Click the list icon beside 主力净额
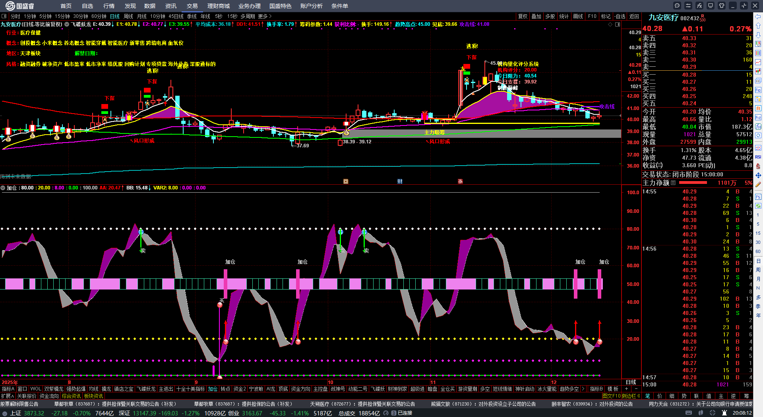Viewport: 763px width, 417px height. tap(673, 183)
